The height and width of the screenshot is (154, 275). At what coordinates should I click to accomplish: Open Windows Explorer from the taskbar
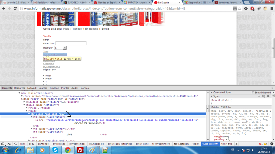pos(30,150)
